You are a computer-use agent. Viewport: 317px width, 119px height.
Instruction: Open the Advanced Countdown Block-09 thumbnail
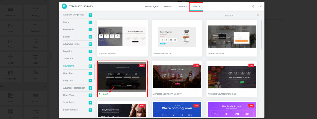pyautogui.click(x=177, y=77)
